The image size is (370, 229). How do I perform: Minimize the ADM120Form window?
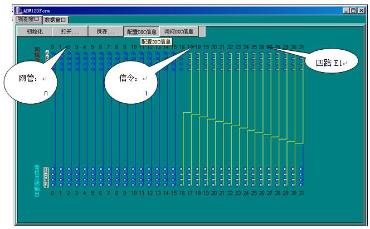346,11
